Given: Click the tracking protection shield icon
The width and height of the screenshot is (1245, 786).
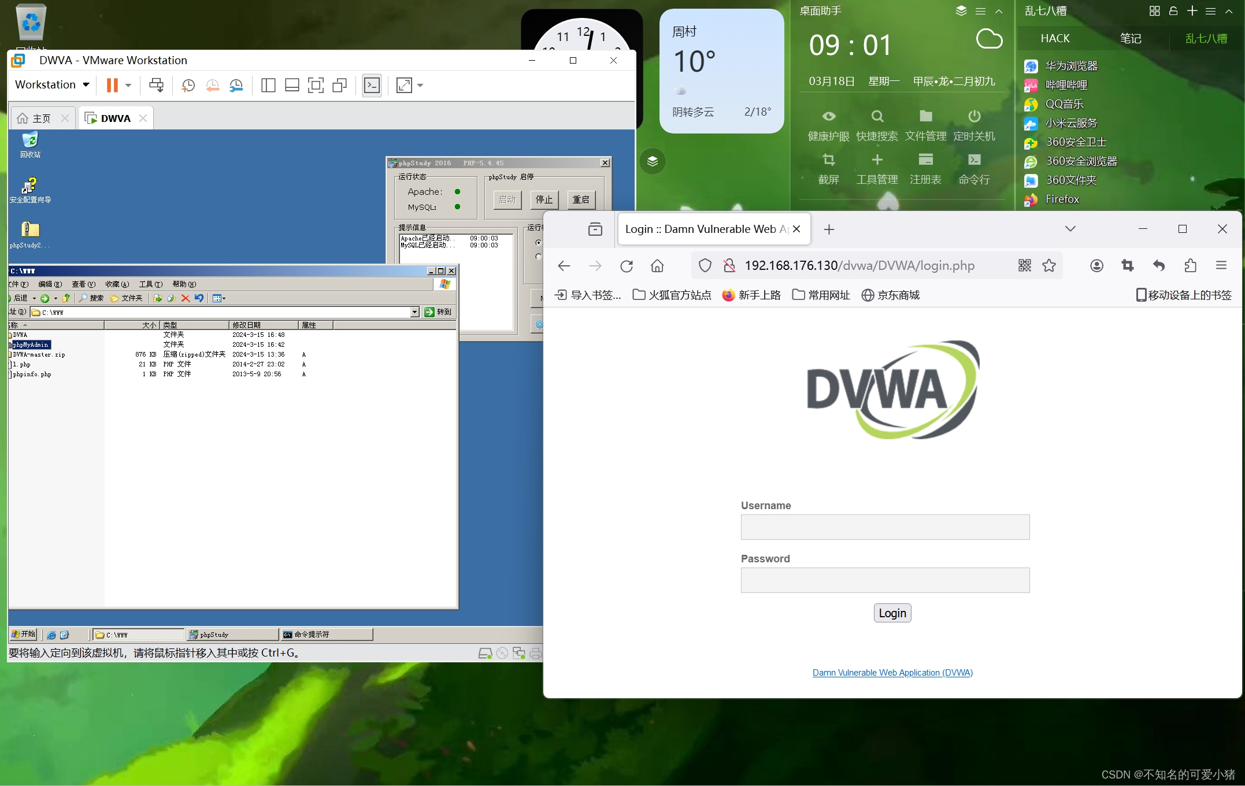Looking at the screenshot, I should (705, 266).
